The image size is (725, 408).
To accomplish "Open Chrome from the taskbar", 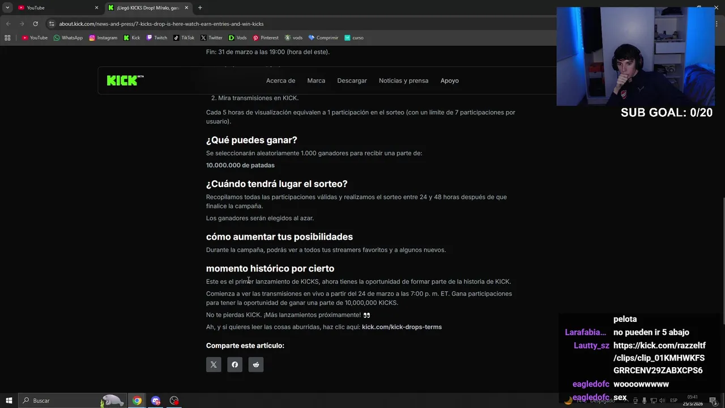I will 137,401.
